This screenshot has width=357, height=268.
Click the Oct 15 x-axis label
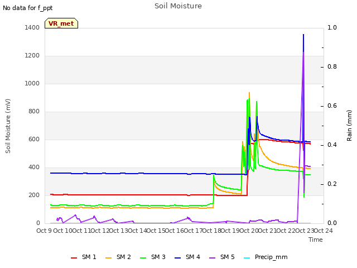[x=156, y=231]
